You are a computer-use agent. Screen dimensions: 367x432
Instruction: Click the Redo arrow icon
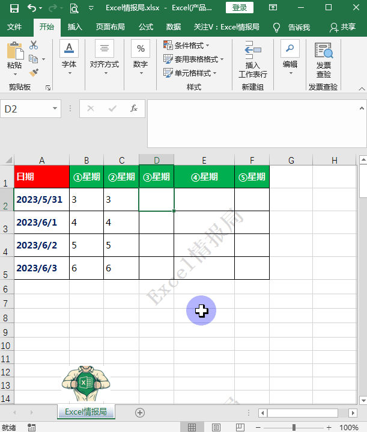pyautogui.click(x=52, y=8)
